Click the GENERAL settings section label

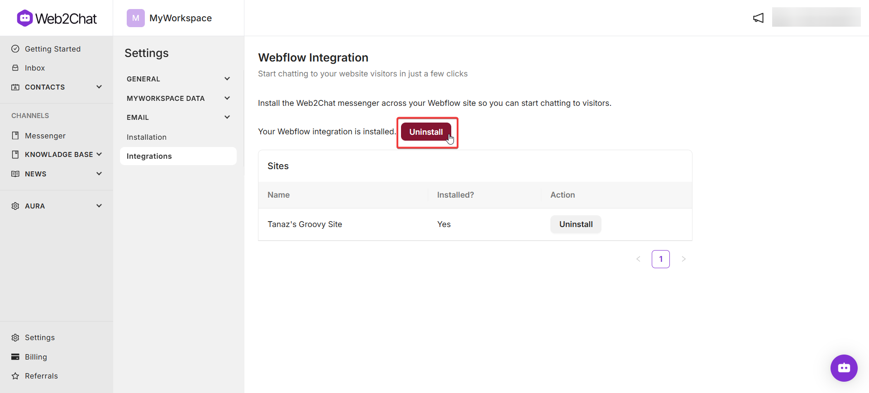143,79
